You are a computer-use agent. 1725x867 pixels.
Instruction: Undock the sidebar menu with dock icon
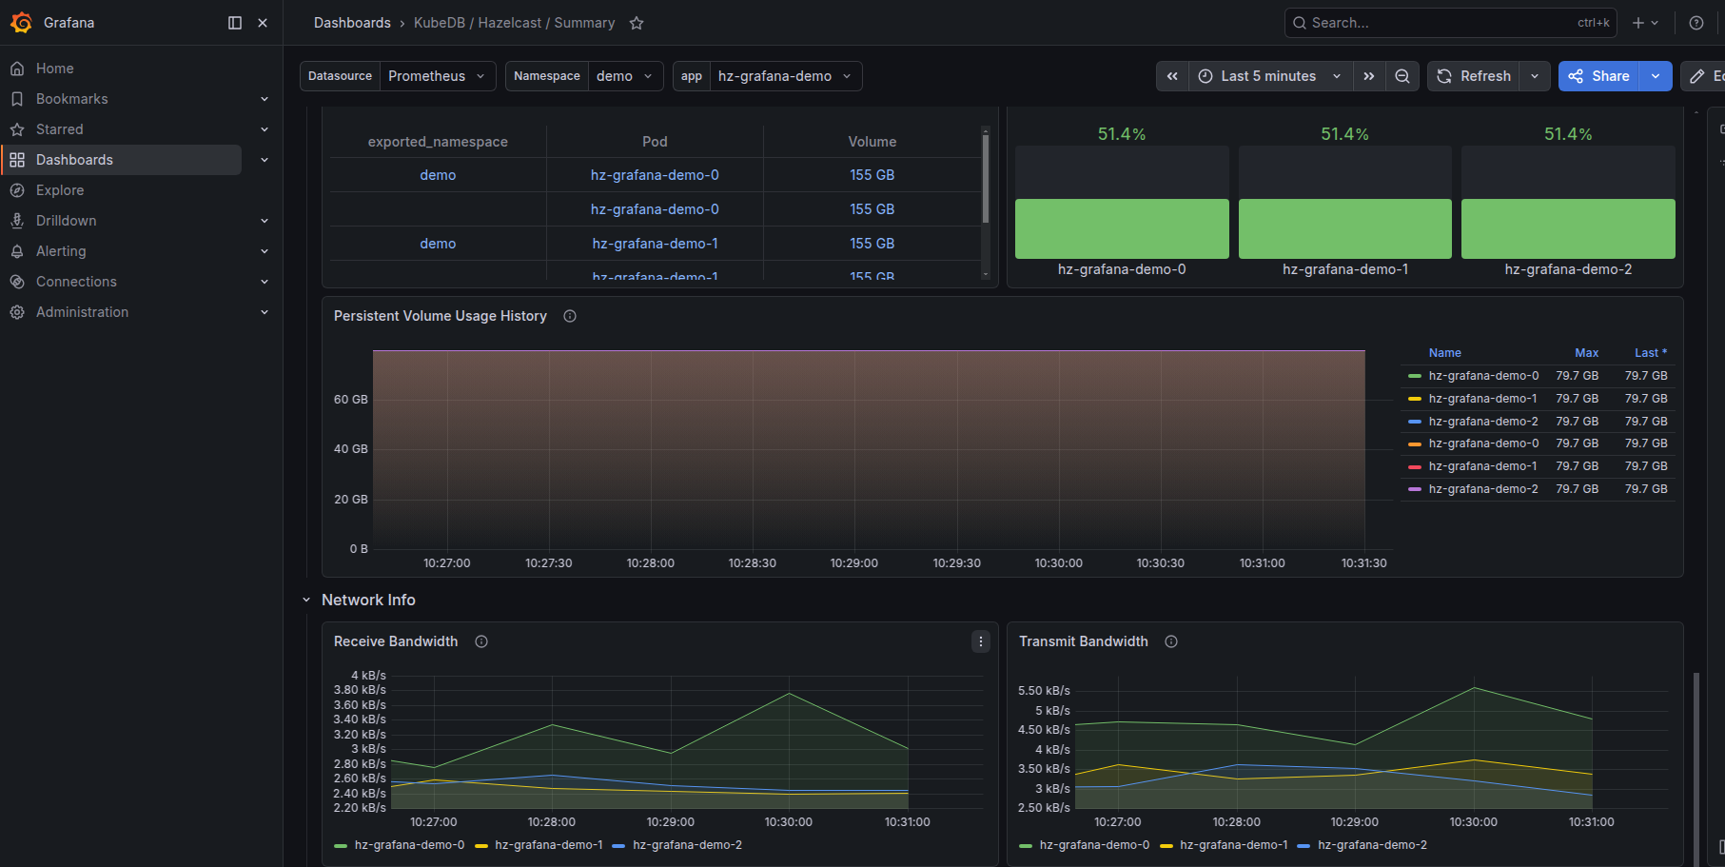point(235,23)
